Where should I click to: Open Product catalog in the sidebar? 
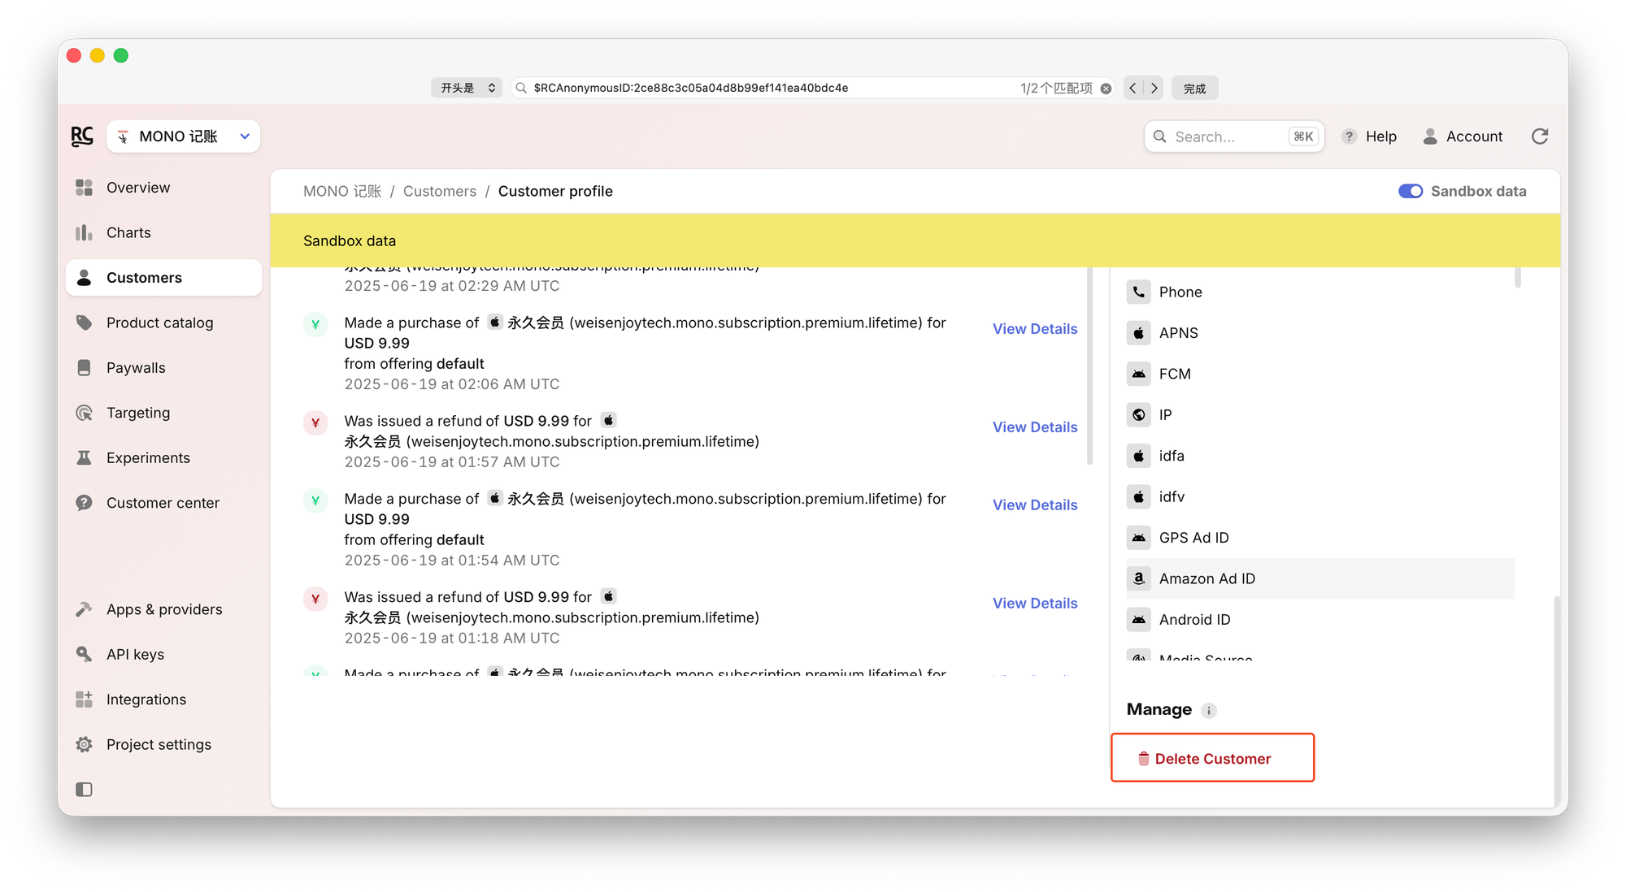tap(159, 323)
